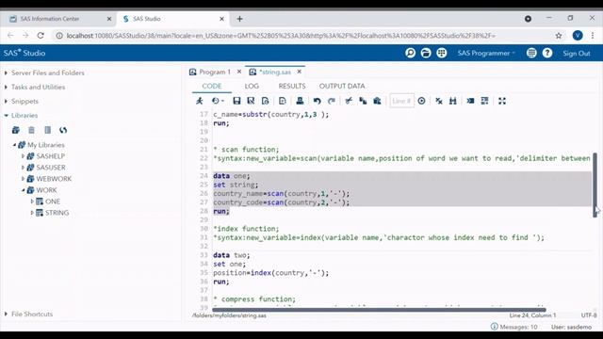The height and width of the screenshot is (339, 603).
Task: Click the Copy icon in the code toolbar
Action: click(x=363, y=101)
